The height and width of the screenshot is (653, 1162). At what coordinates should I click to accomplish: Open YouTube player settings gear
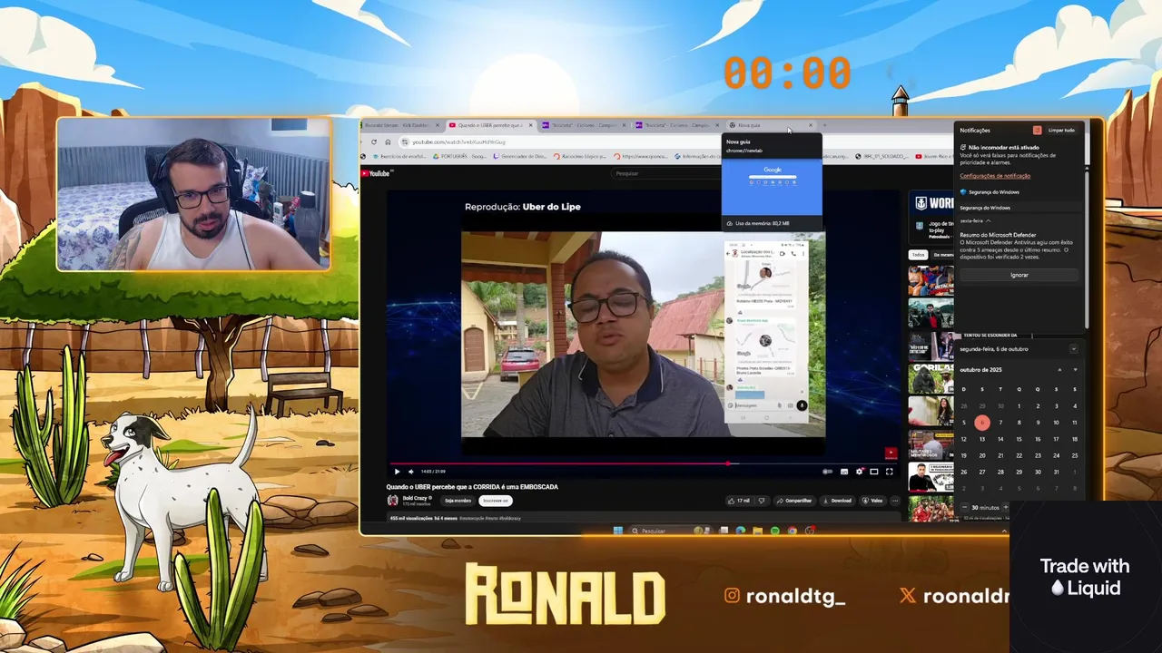click(860, 472)
